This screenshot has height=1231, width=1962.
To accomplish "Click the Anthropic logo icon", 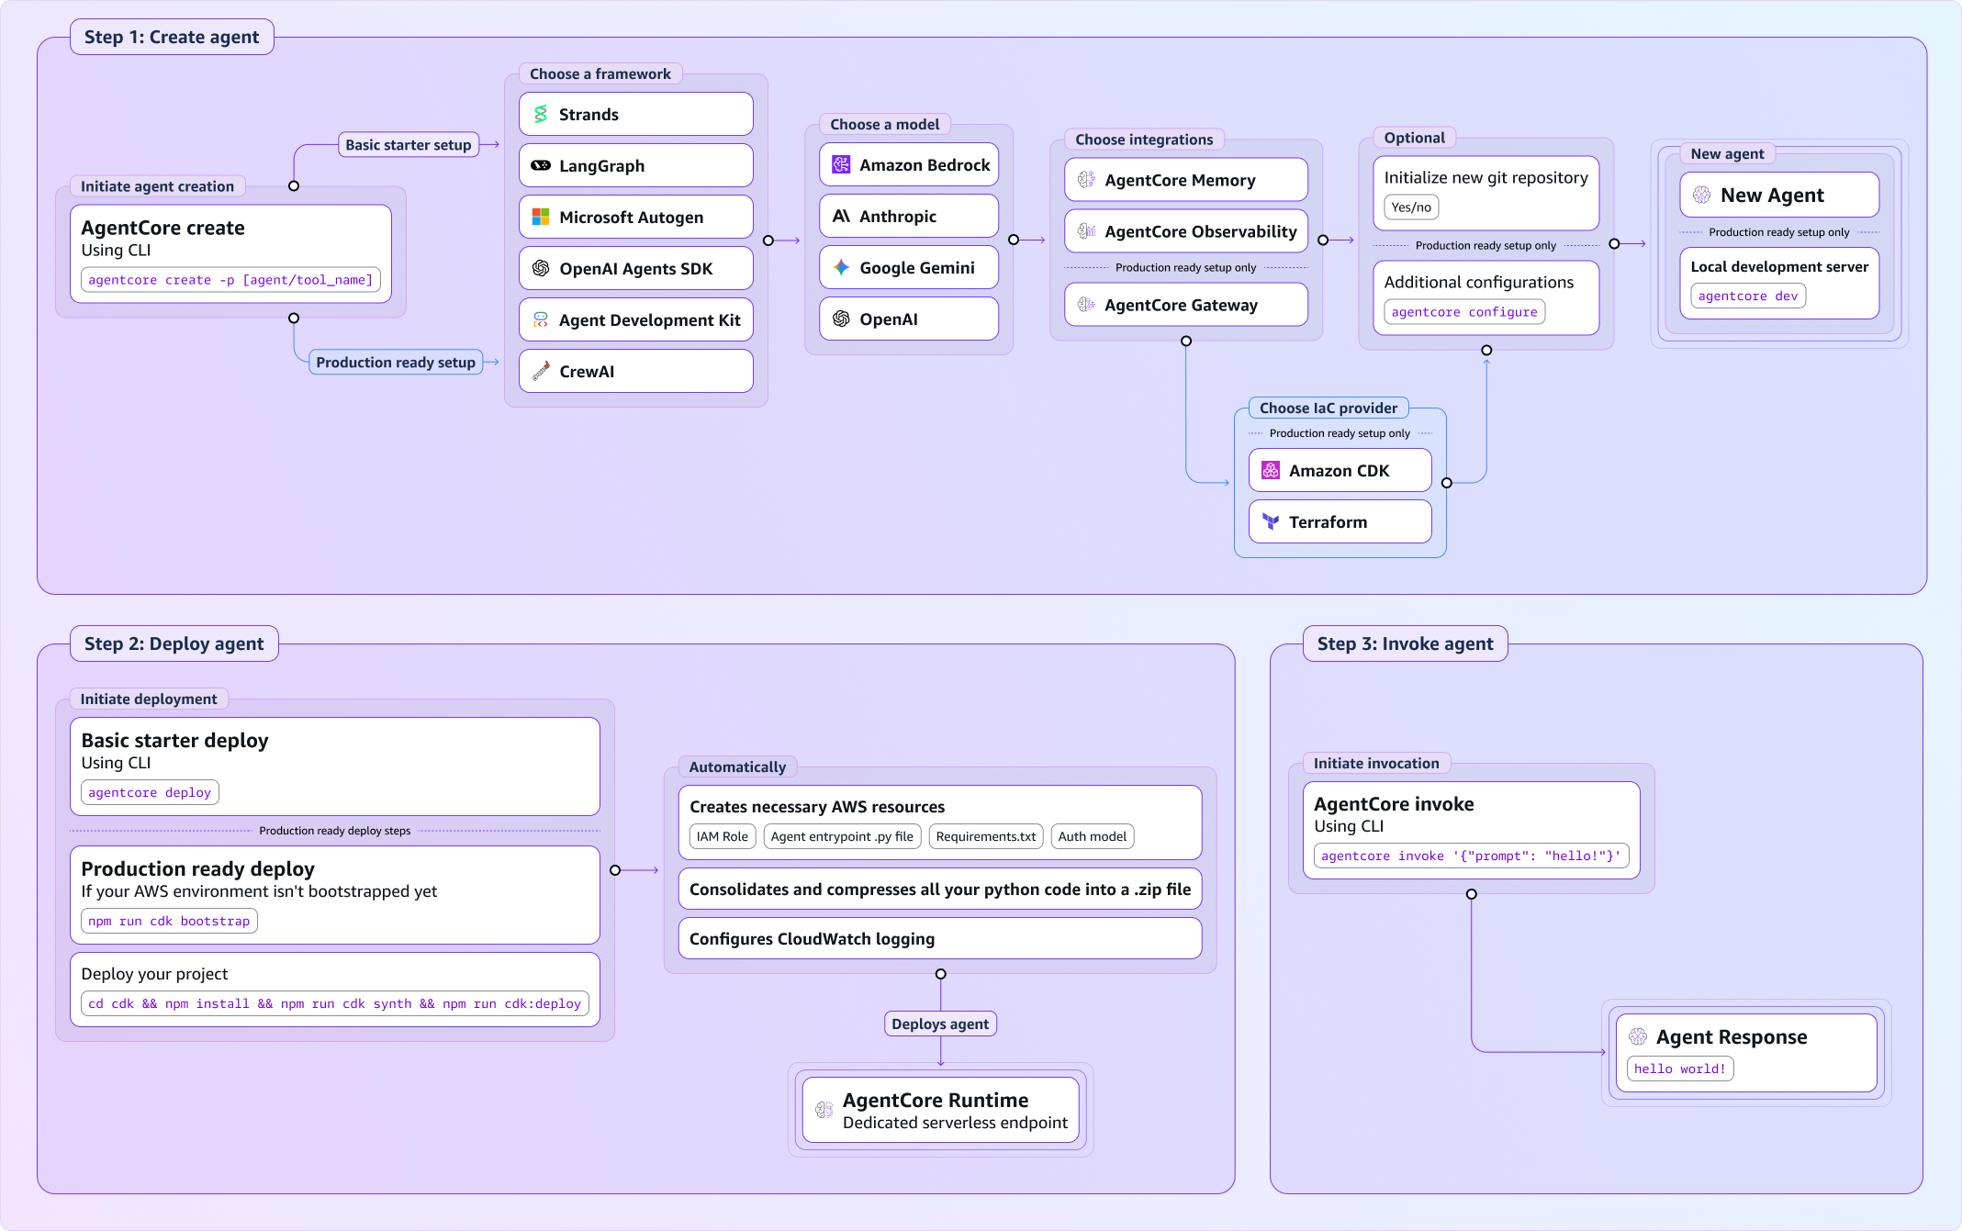I will 841,217.
